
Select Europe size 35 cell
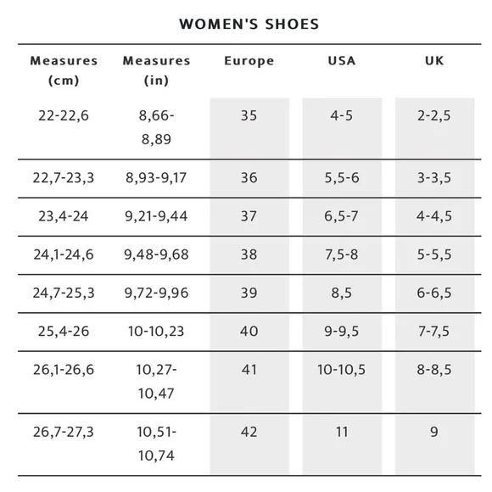[249, 128]
